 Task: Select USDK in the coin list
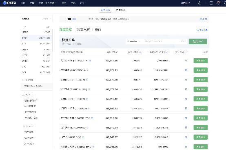click(36, 50)
